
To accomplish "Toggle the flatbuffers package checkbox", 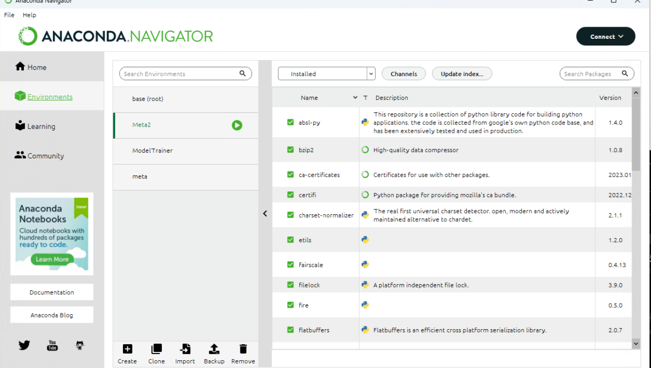I will (x=290, y=330).
